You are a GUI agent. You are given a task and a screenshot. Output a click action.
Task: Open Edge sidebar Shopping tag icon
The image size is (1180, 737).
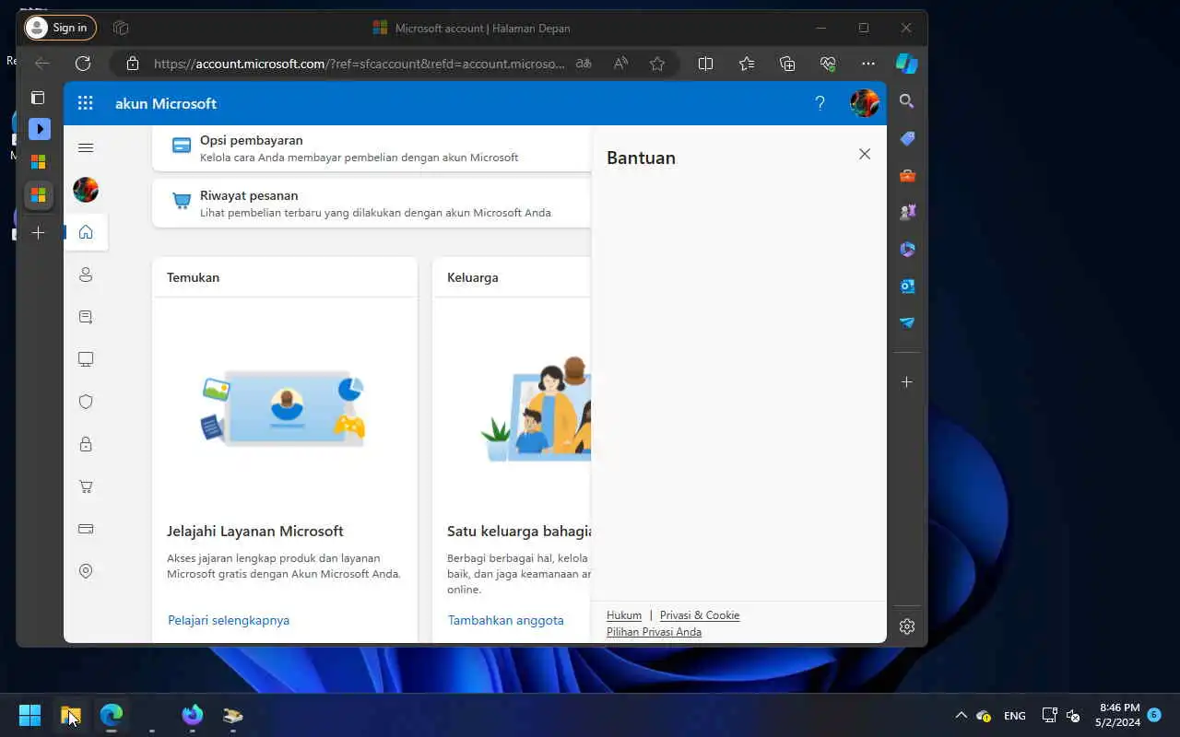907,138
